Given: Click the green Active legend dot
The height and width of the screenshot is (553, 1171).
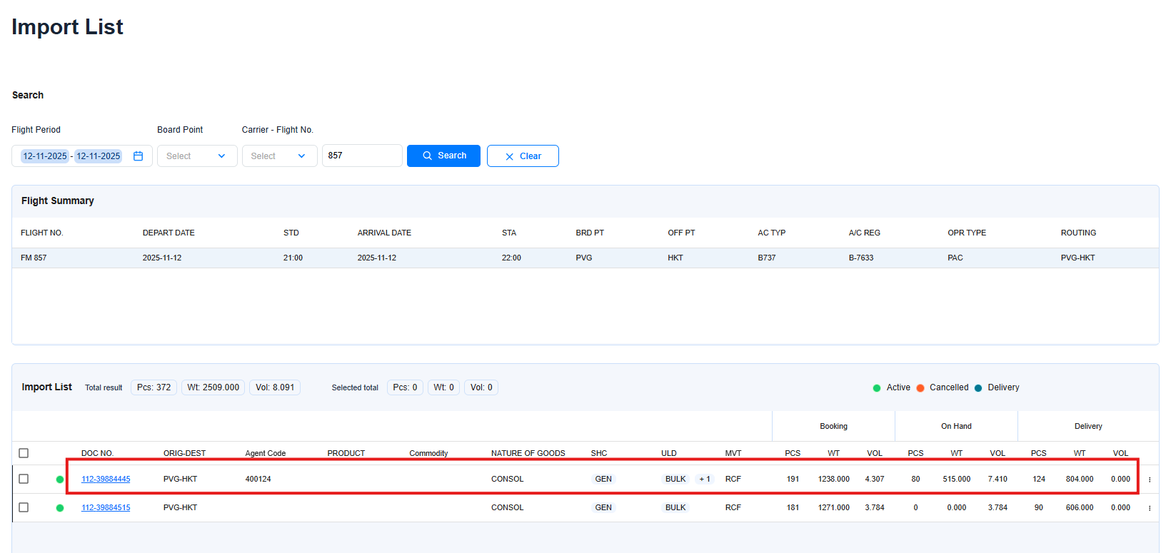Looking at the screenshot, I should click(877, 388).
